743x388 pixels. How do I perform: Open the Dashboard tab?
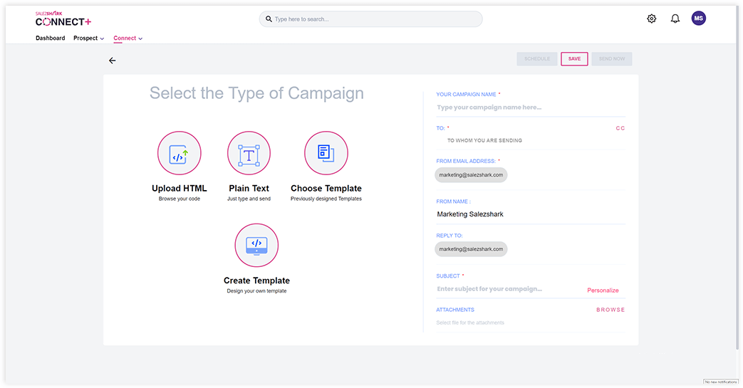[x=50, y=38]
